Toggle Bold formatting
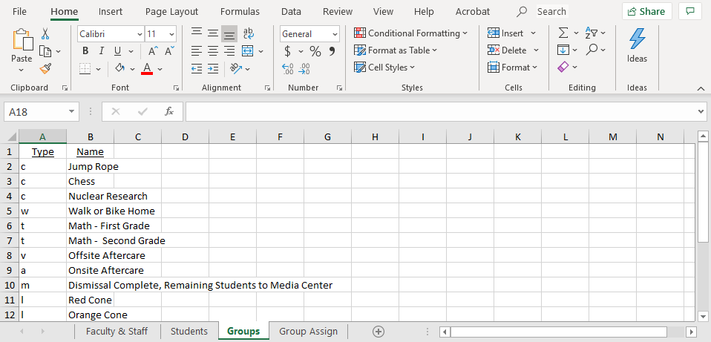711x342 pixels. point(85,51)
